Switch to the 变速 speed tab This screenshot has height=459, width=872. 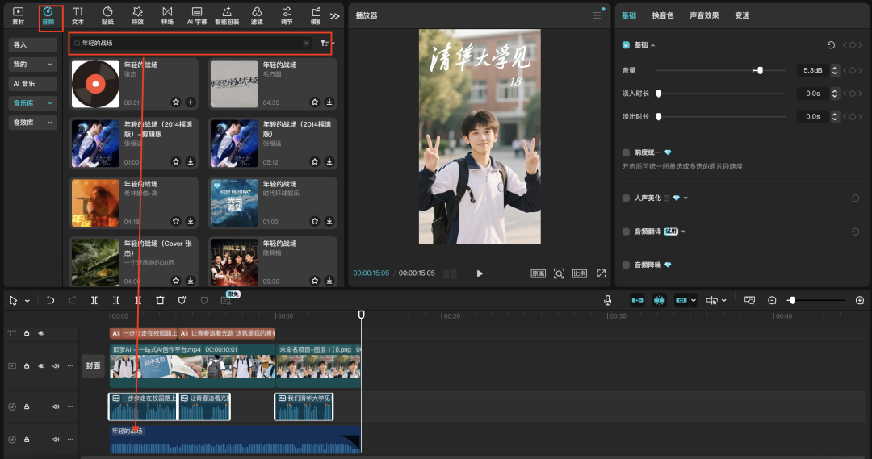coord(742,15)
